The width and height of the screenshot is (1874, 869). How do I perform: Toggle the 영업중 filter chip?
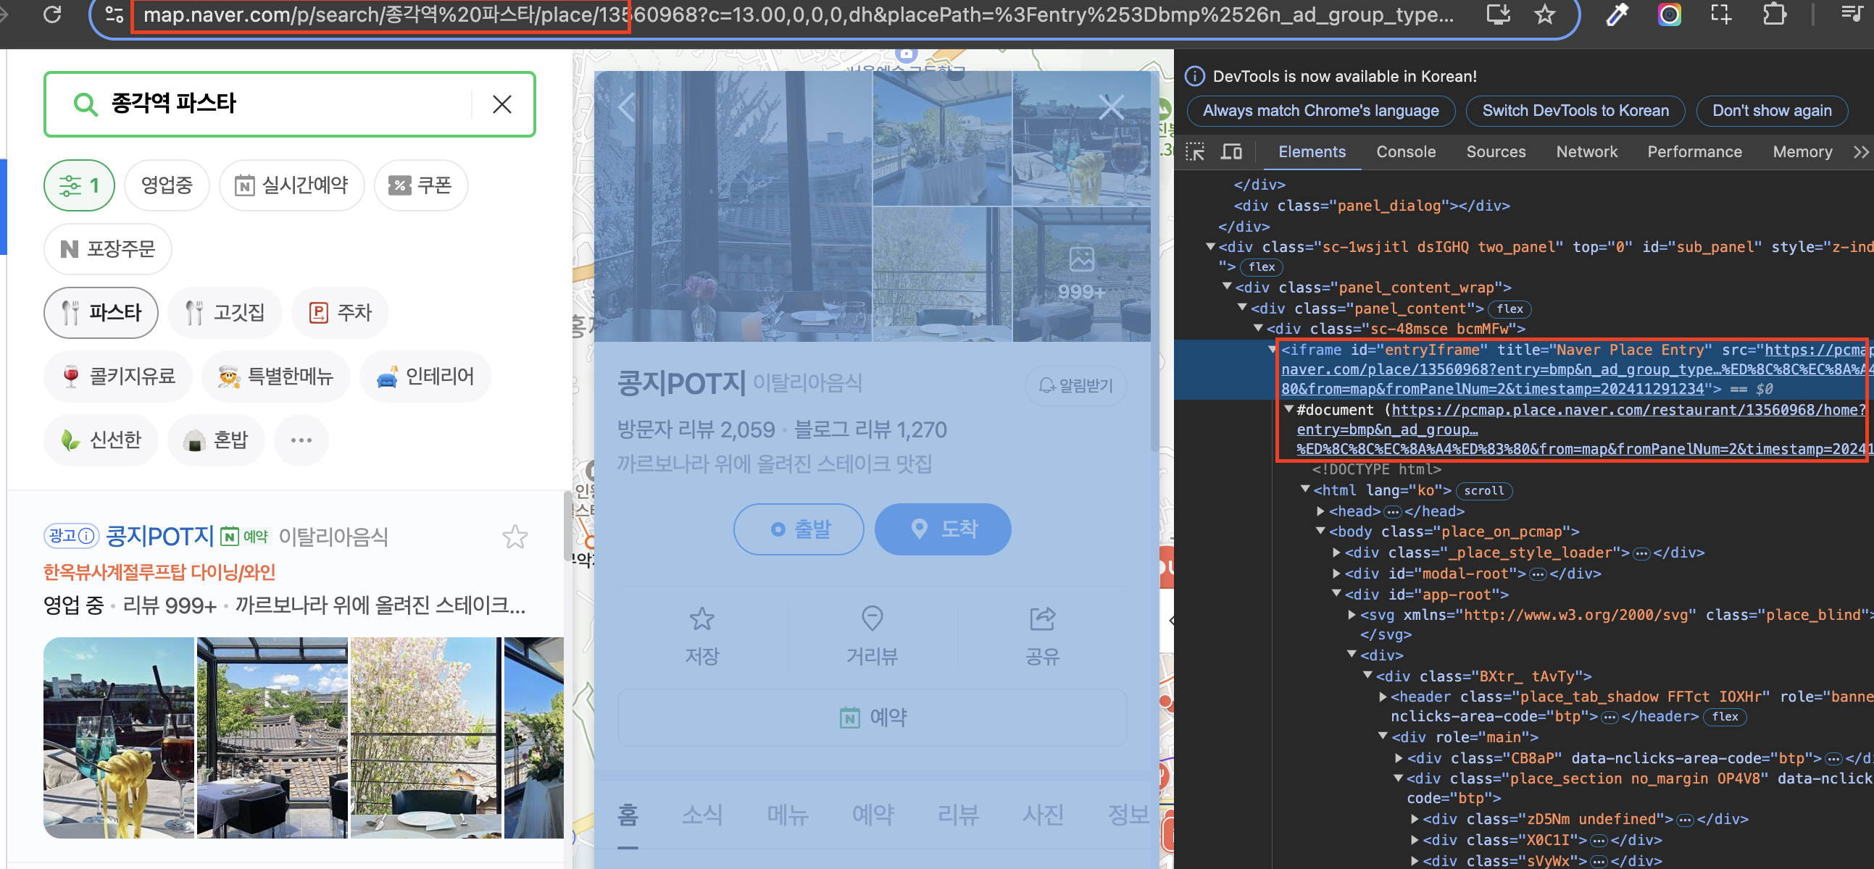pyautogui.click(x=167, y=185)
